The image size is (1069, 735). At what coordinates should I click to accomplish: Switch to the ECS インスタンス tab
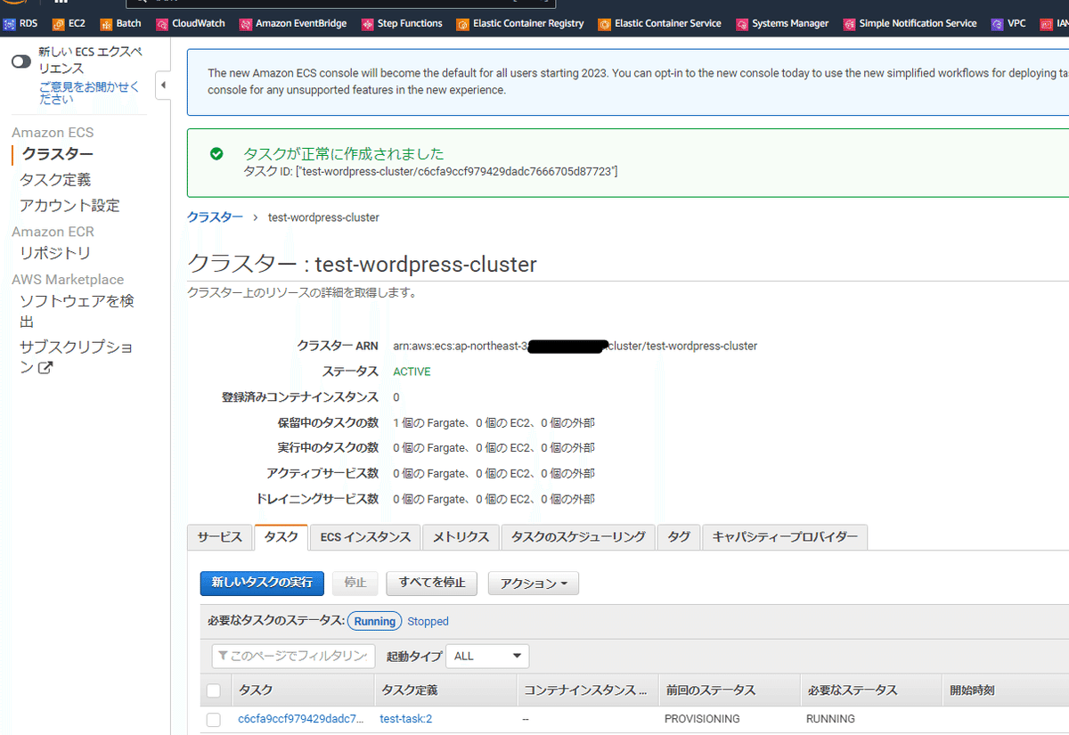point(365,537)
